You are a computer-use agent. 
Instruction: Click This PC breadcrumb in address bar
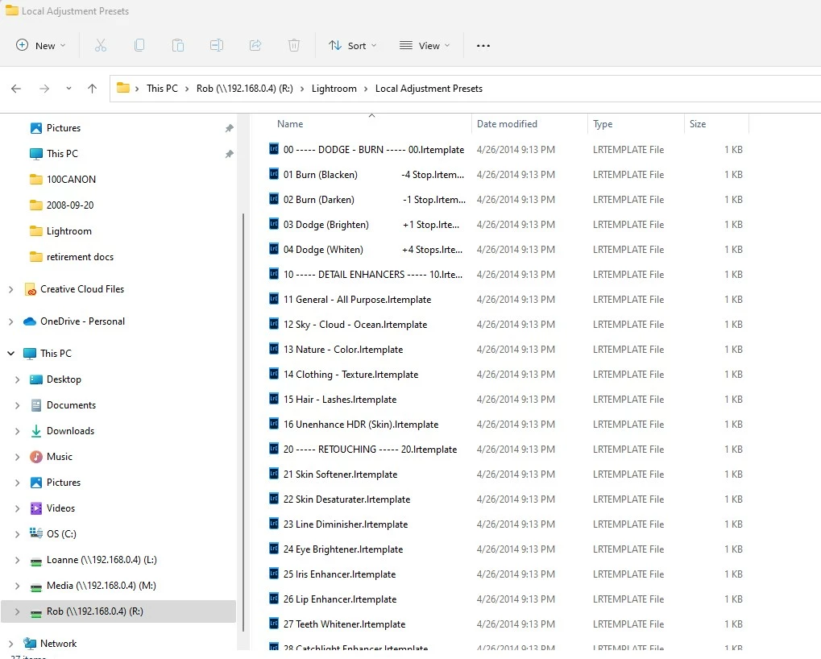click(x=162, y=89)
